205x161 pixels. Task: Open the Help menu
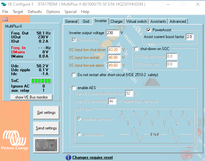pyautogui.click(x=85, y=12)
